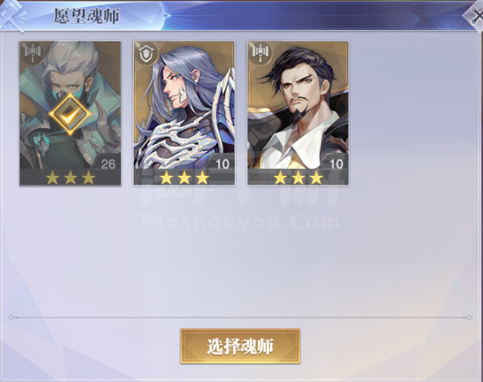This screenshot has width=483, height=382.
Task: Click the 愿望魂师 header title
Action: tap(86, 16)
